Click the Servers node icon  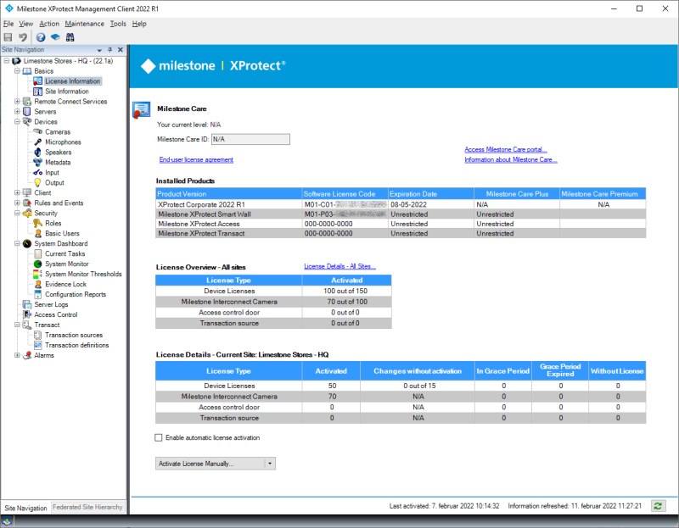click(27, 112)
